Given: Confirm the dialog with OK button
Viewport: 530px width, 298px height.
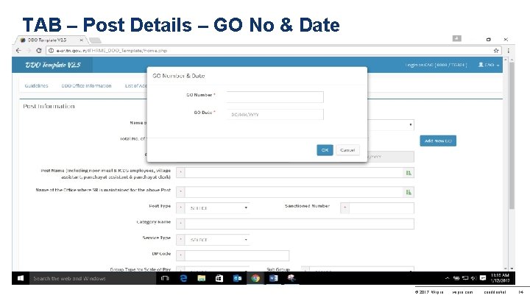Looking at the screenshot, I should [325, 150].
